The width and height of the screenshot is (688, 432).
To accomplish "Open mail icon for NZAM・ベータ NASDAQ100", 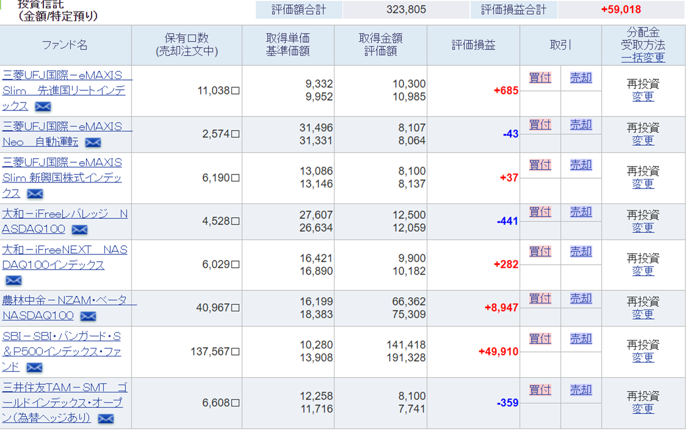I will pyautogui.click(x=88, y=317).
